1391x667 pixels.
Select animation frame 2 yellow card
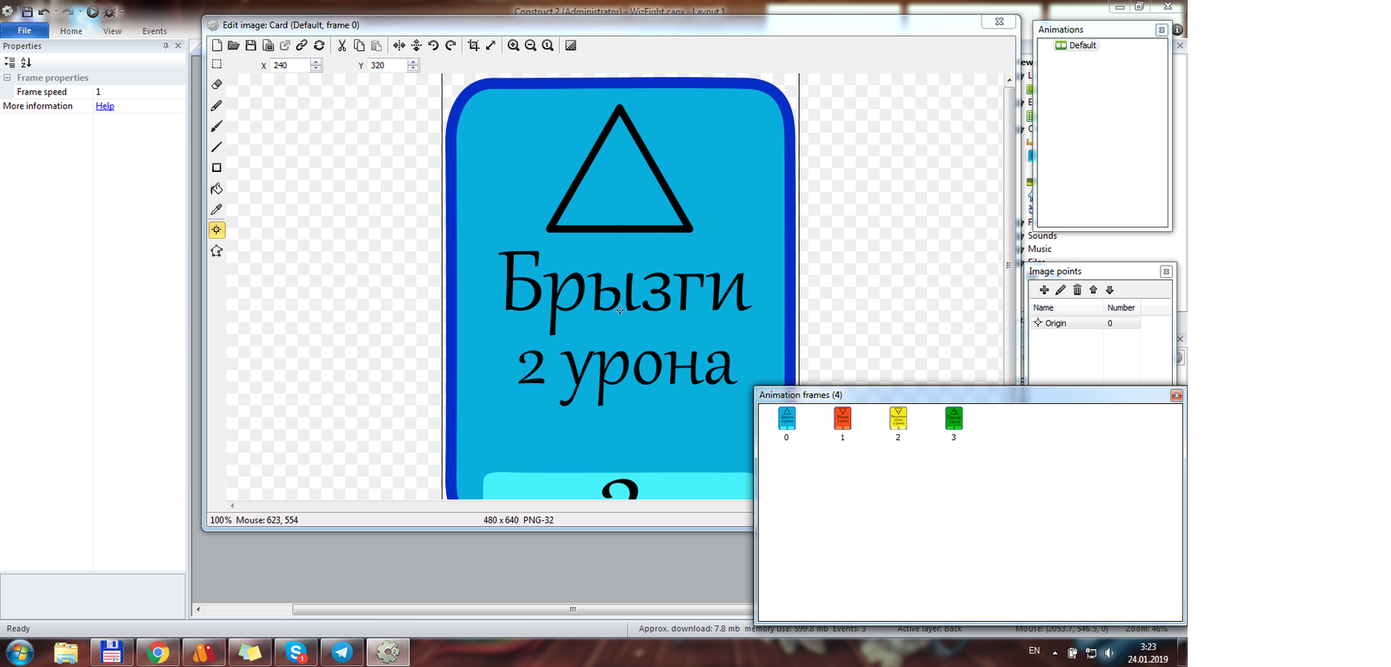coord(898,419)
